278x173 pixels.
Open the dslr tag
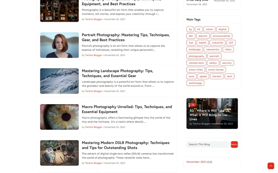191,36
